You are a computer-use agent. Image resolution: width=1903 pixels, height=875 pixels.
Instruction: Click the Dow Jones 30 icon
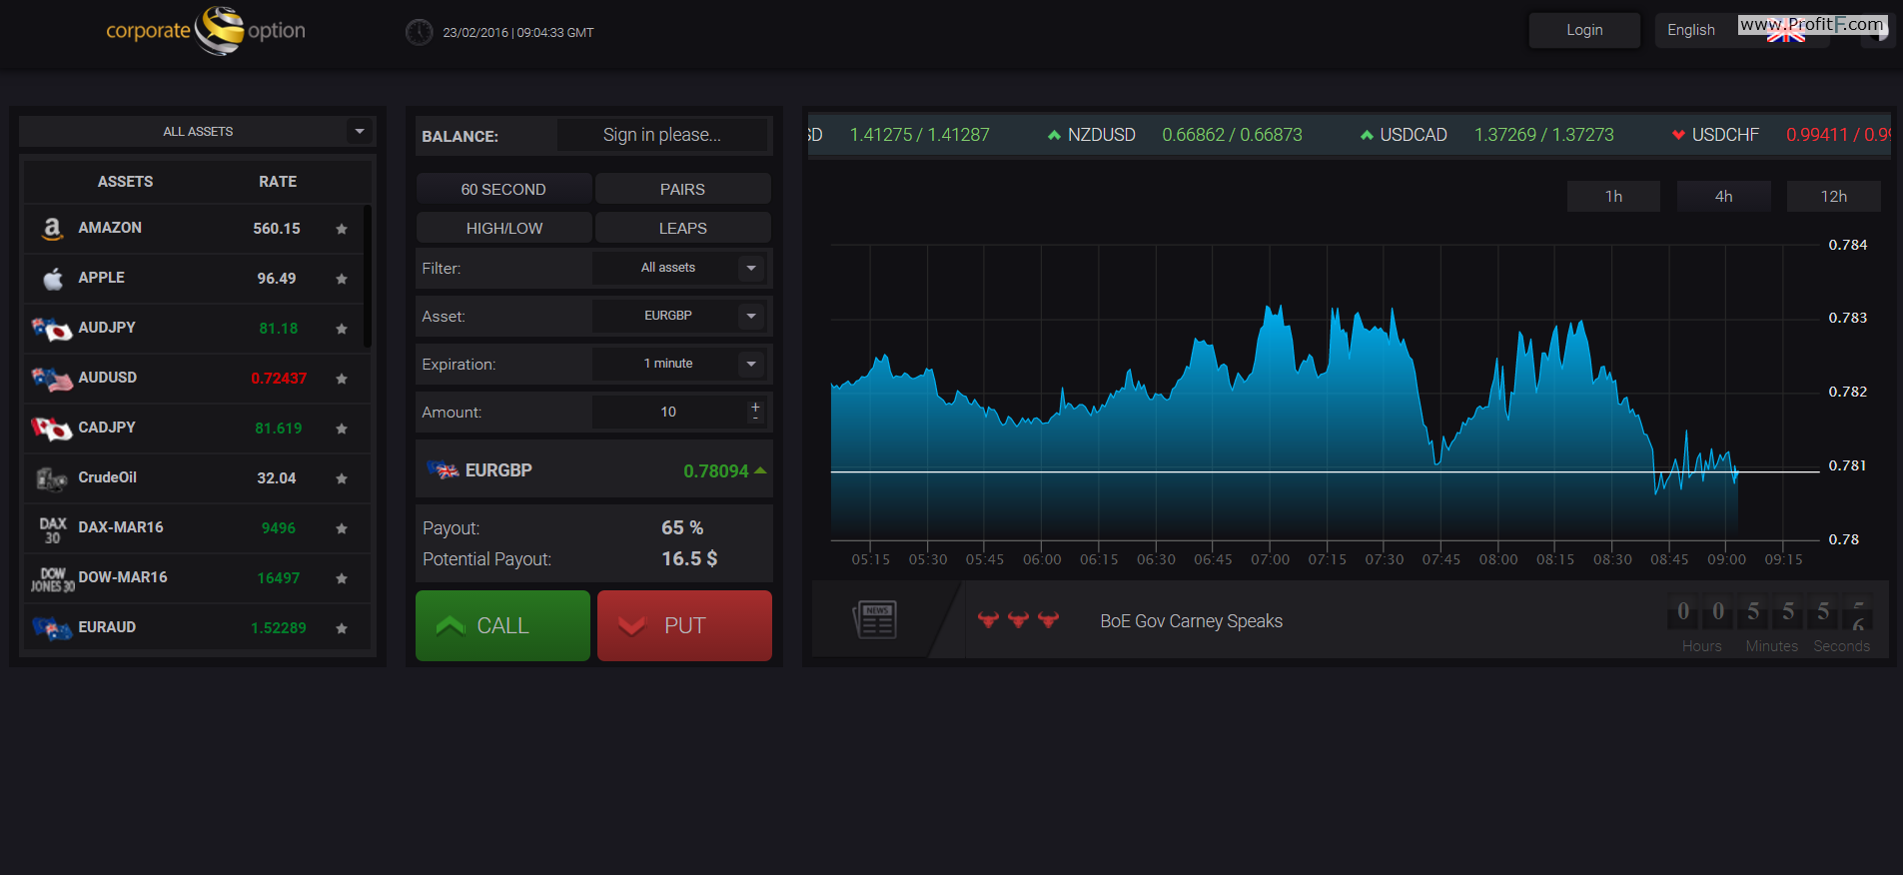click(x=53, y=579)
